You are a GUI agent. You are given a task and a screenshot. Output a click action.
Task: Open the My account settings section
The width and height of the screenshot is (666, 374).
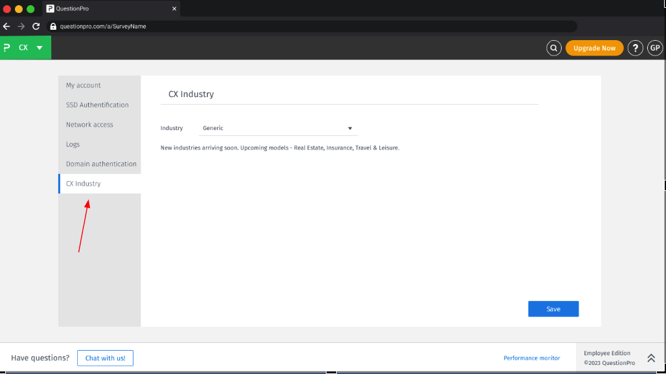83,85
